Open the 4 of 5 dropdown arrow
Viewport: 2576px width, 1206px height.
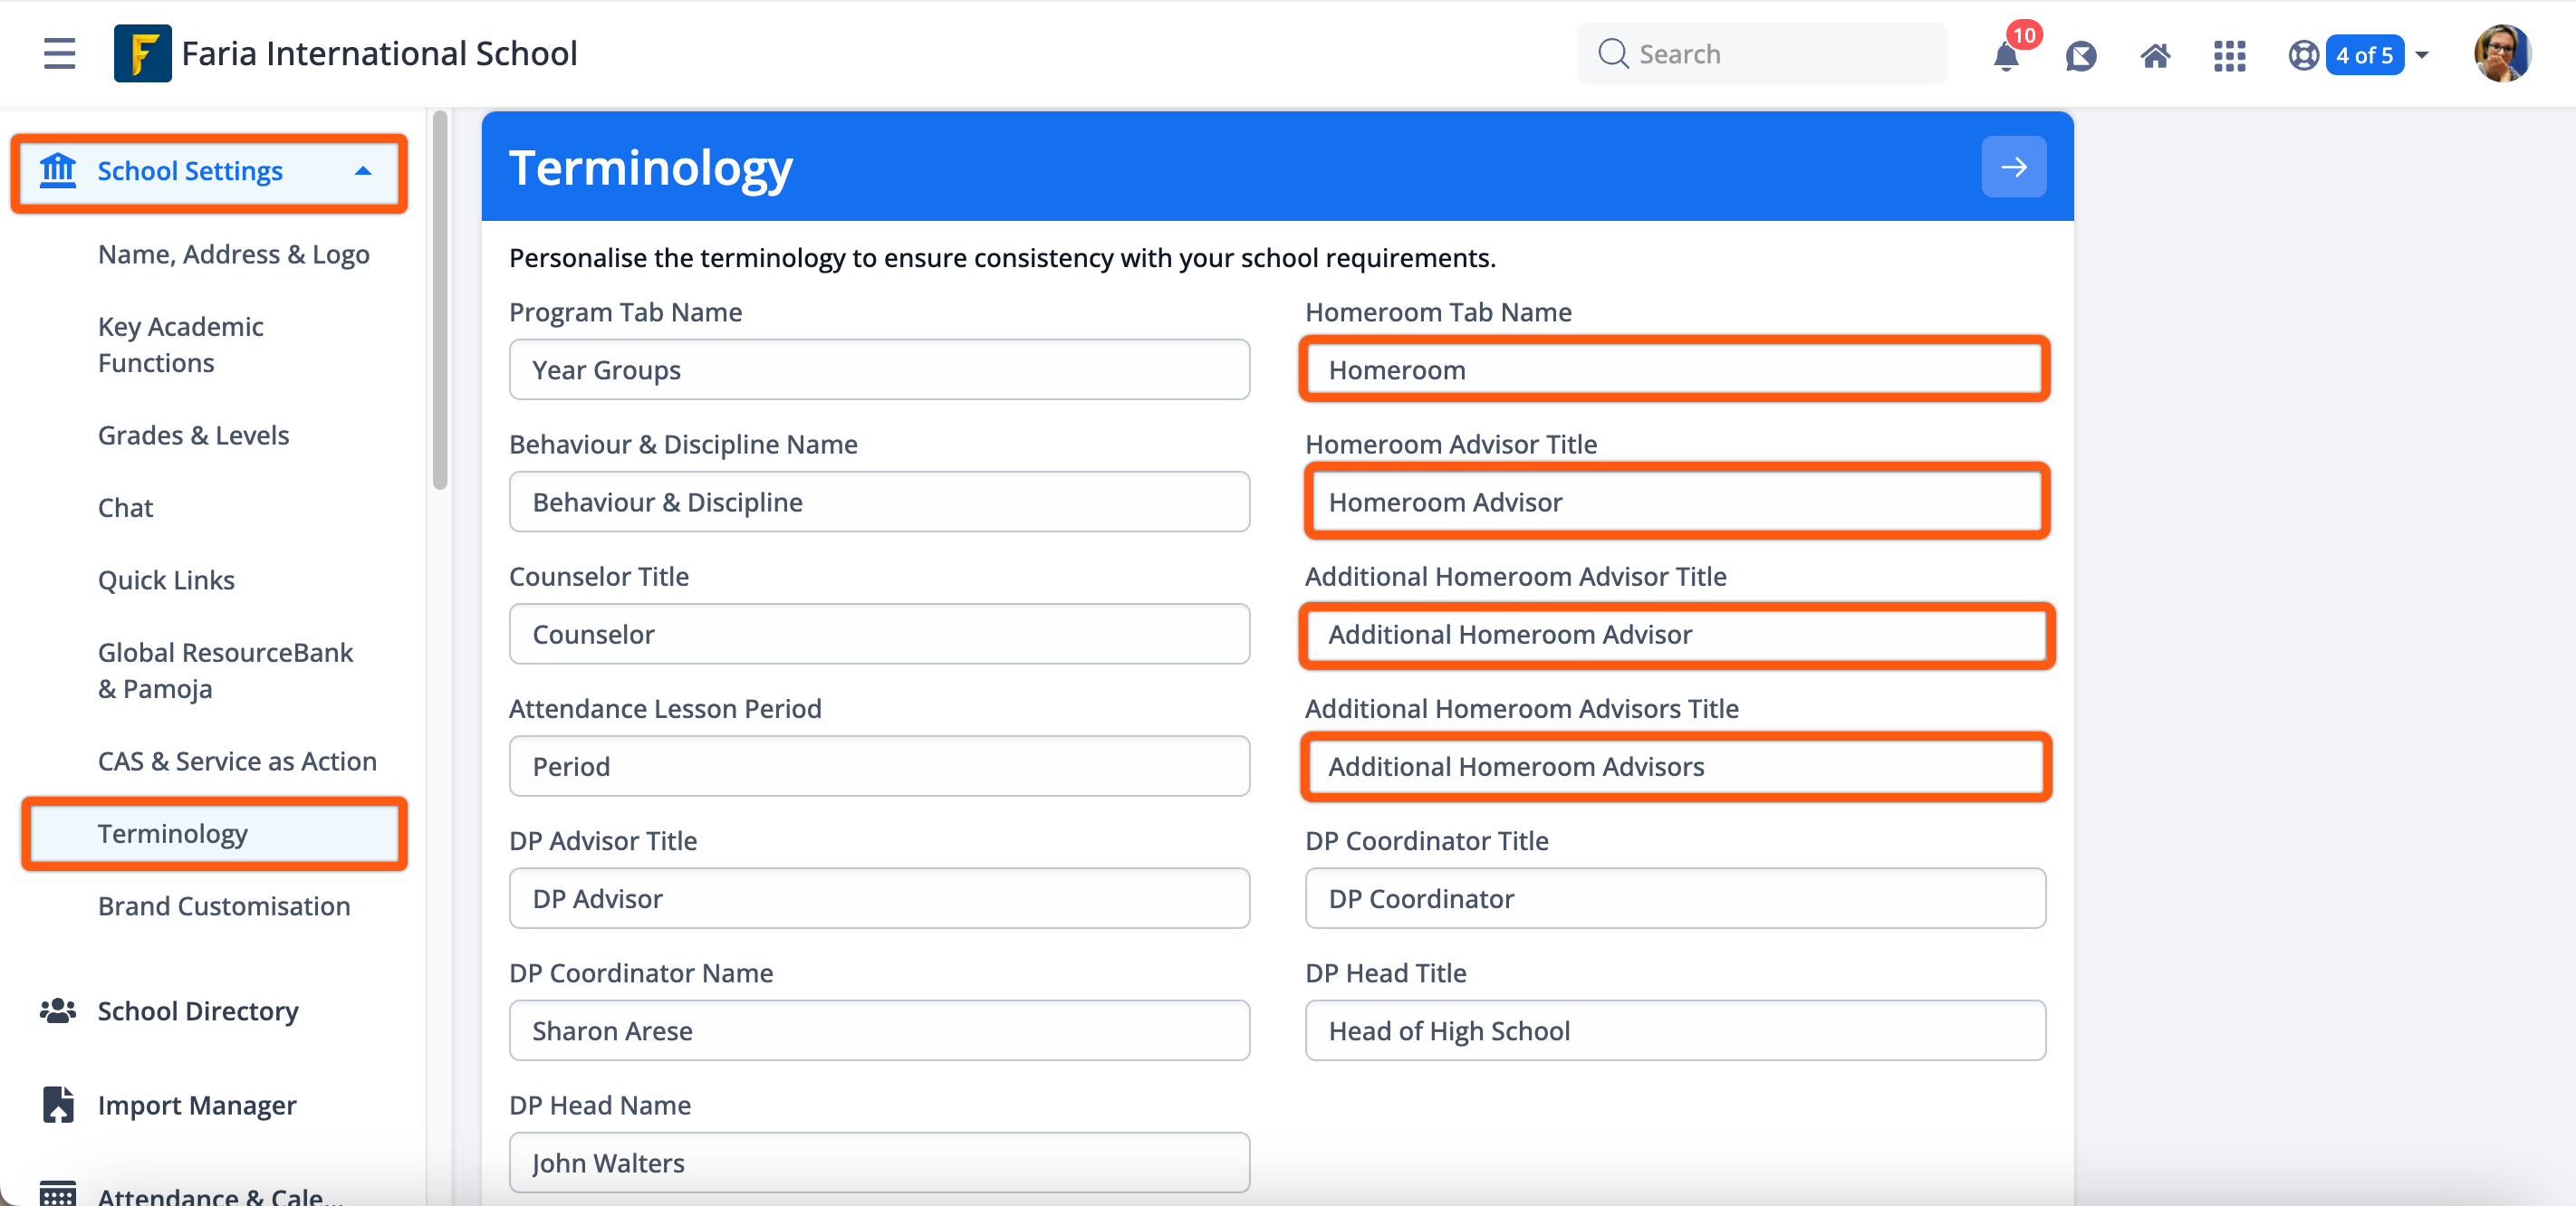pyautogui.click(x=2421, y=55)
